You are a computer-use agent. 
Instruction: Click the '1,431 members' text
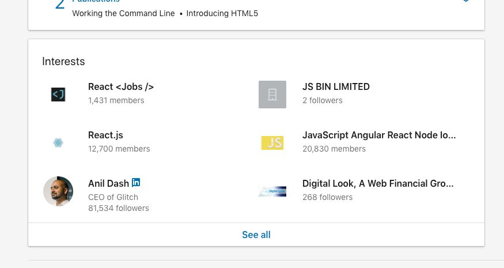116,100
